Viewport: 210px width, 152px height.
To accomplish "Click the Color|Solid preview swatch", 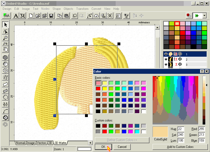I will 160,132.
